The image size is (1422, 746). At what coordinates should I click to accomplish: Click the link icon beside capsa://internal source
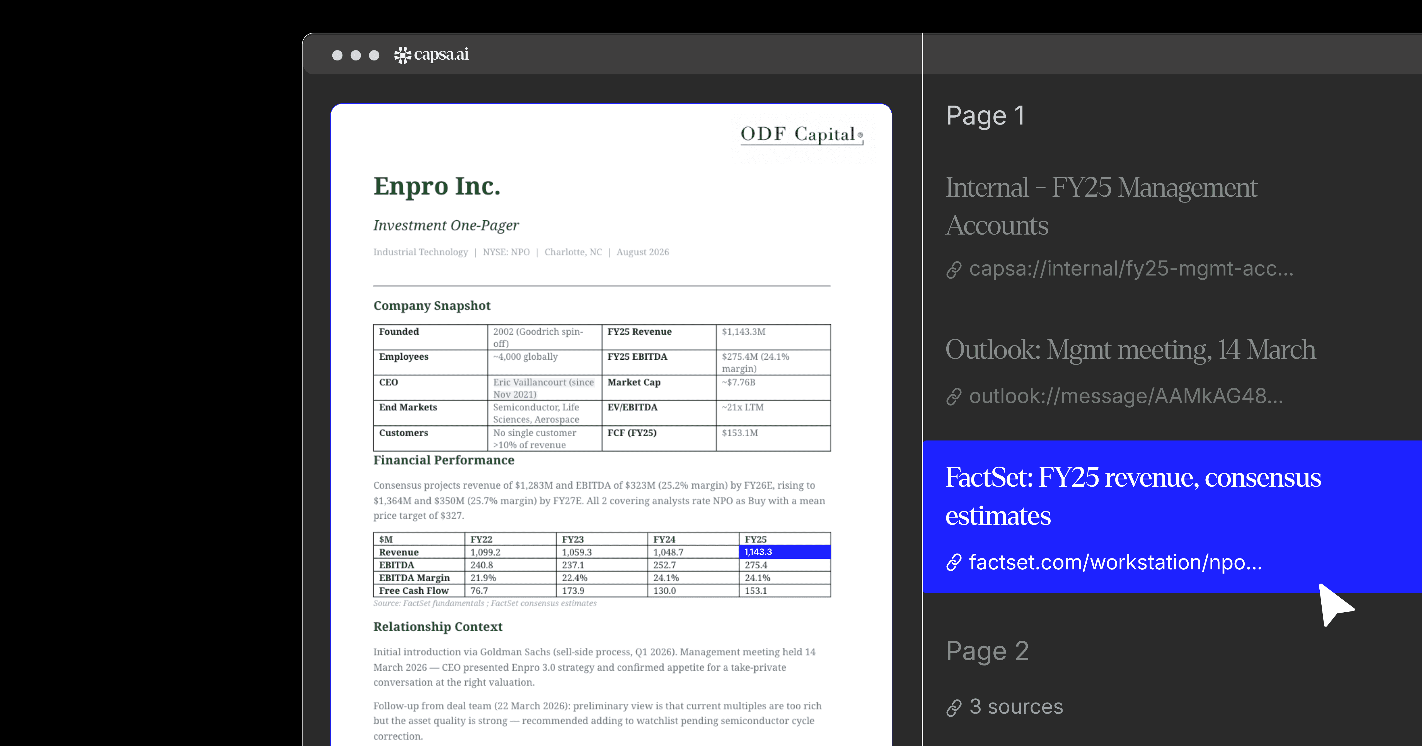[x=954, y=270]
